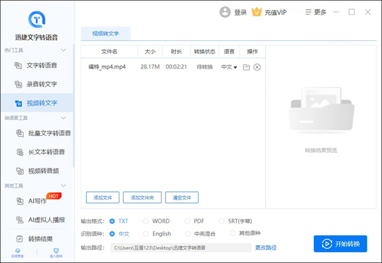Click the 迅捷文字转语音 app logo
The image size is (382, 263).
pos(37,19)
